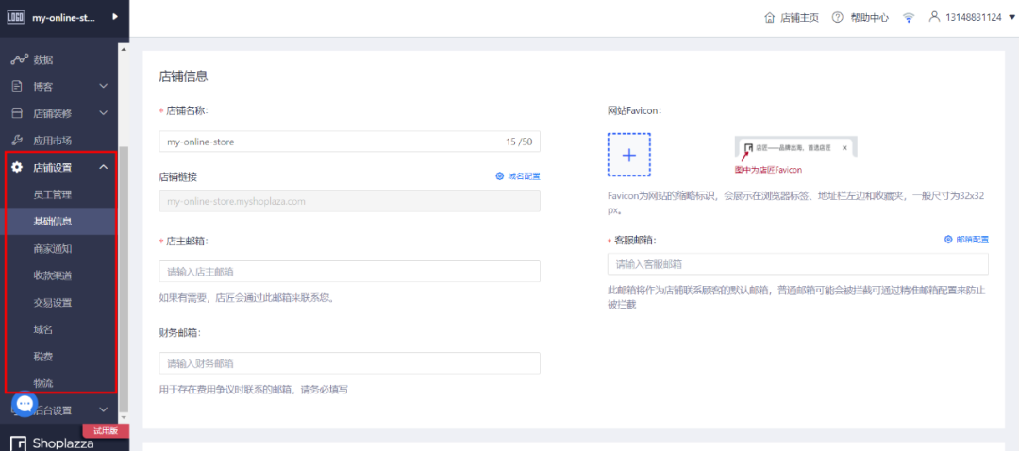Open 收款渠道 settings
The image size is (1019, 451).
click(53, 276)
